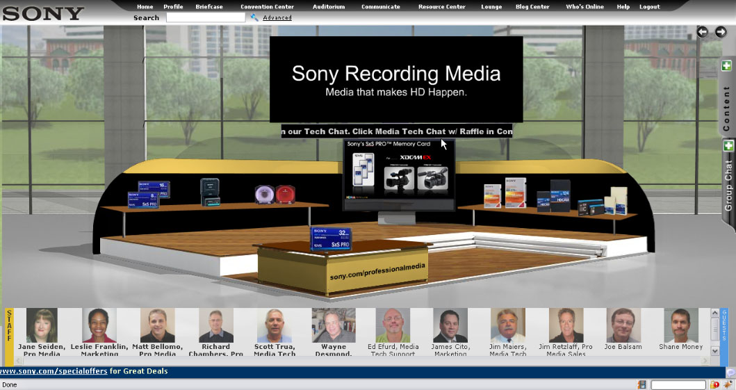The height and width of the screenshot is (390, 736).
Task: Click the sony.com/professionalmedia desk sign
Action: (x=377, y=272)
